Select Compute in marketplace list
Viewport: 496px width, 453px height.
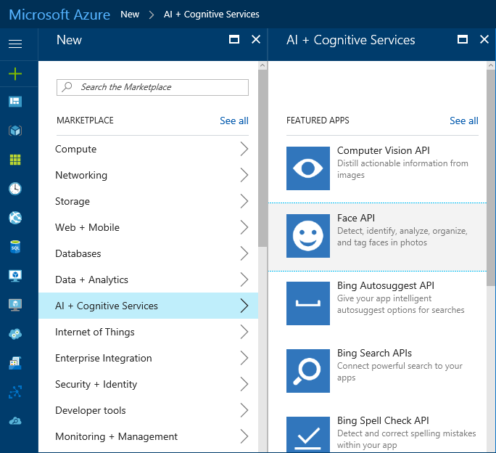(148, 149)
